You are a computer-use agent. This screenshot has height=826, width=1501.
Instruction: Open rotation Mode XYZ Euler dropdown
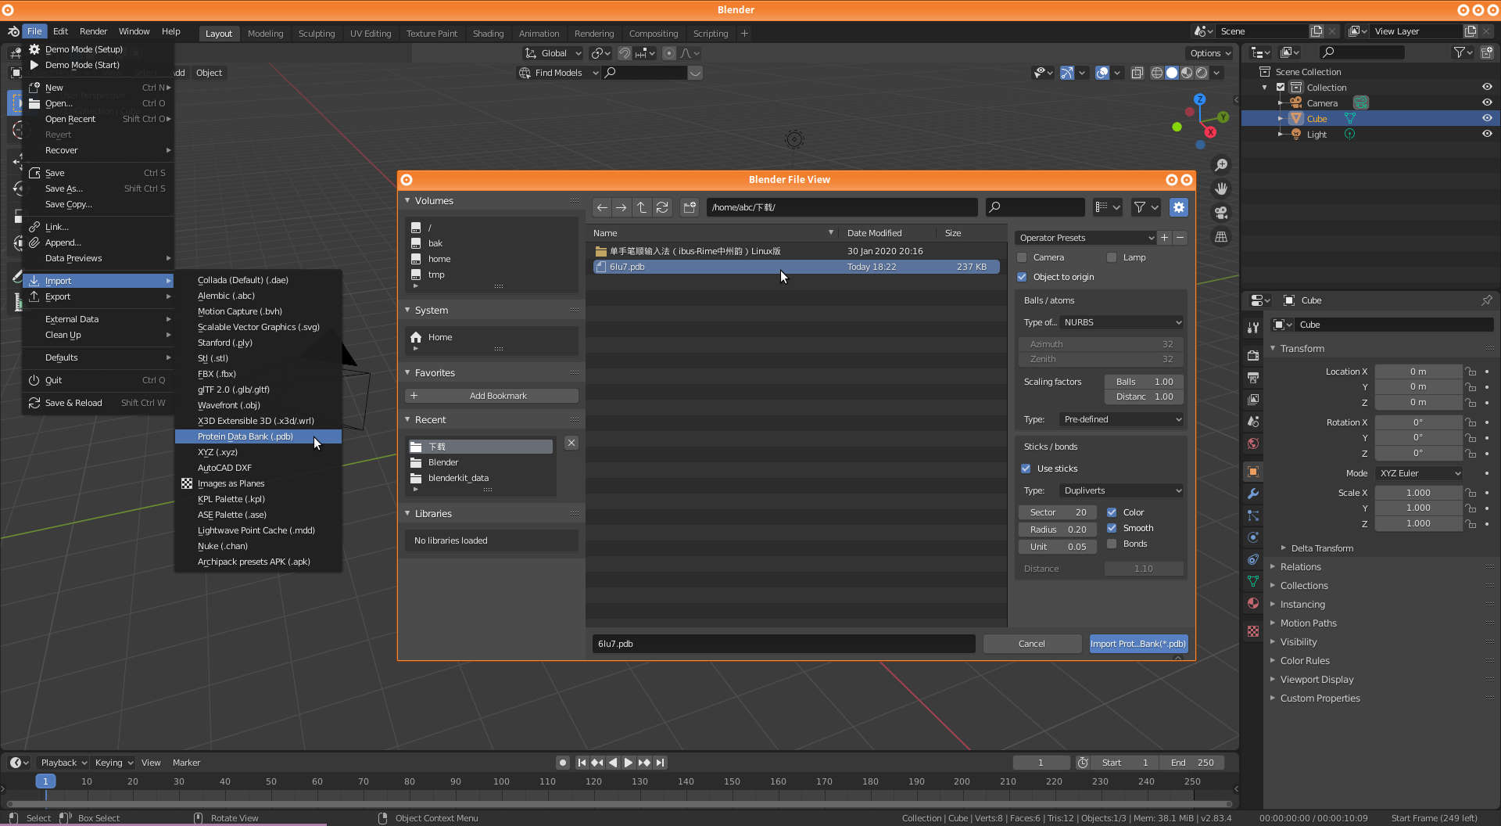(1419, 473)
